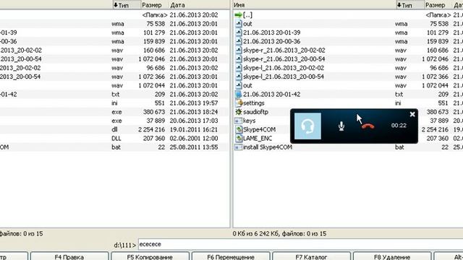Click left panel size 75 538
The image size is (463, 260).
[x=156, y=24]
